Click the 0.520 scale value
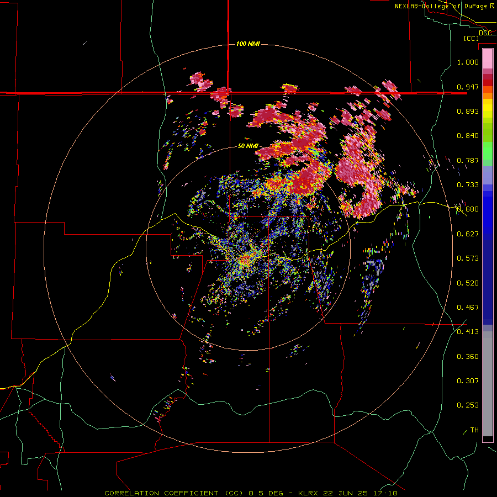 click(x=468, y=283)
